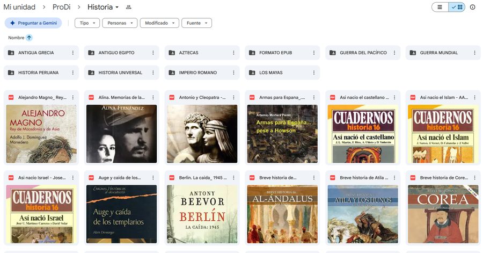Open the HISTORIA UNIVERSAL folder

coord(122,73)
